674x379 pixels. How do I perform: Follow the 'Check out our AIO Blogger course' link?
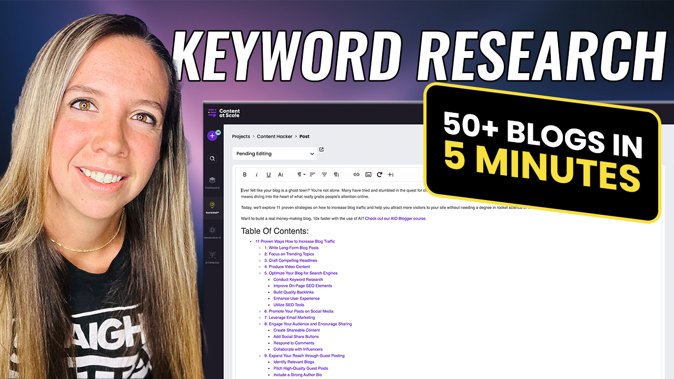click(x=395, y=218)
